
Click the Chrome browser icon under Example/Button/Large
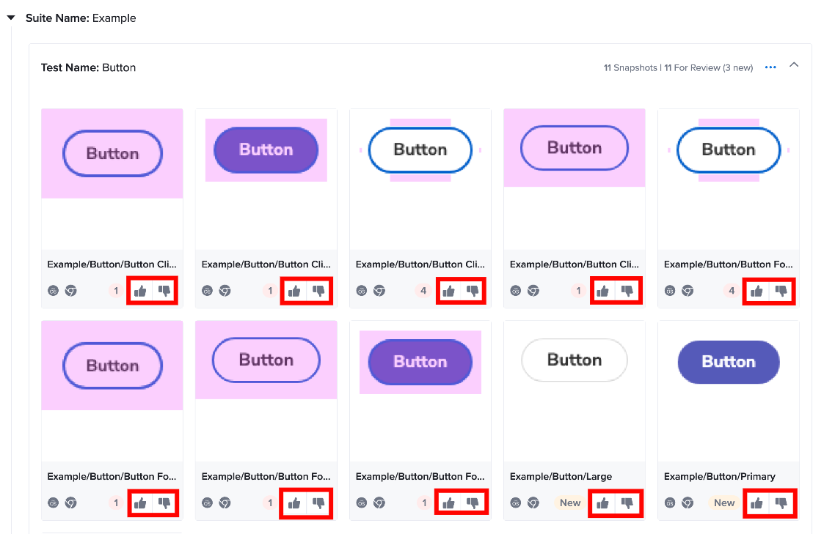coord(533,503)
